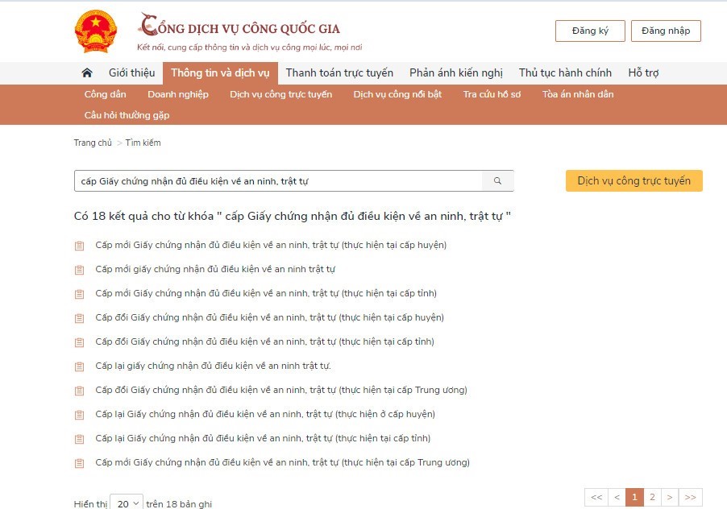Image resolution: width=727 pixels, height=509 pixels.
Task: Open Phản ánh kiến nghị menu
Action: [x=455, y=72]
